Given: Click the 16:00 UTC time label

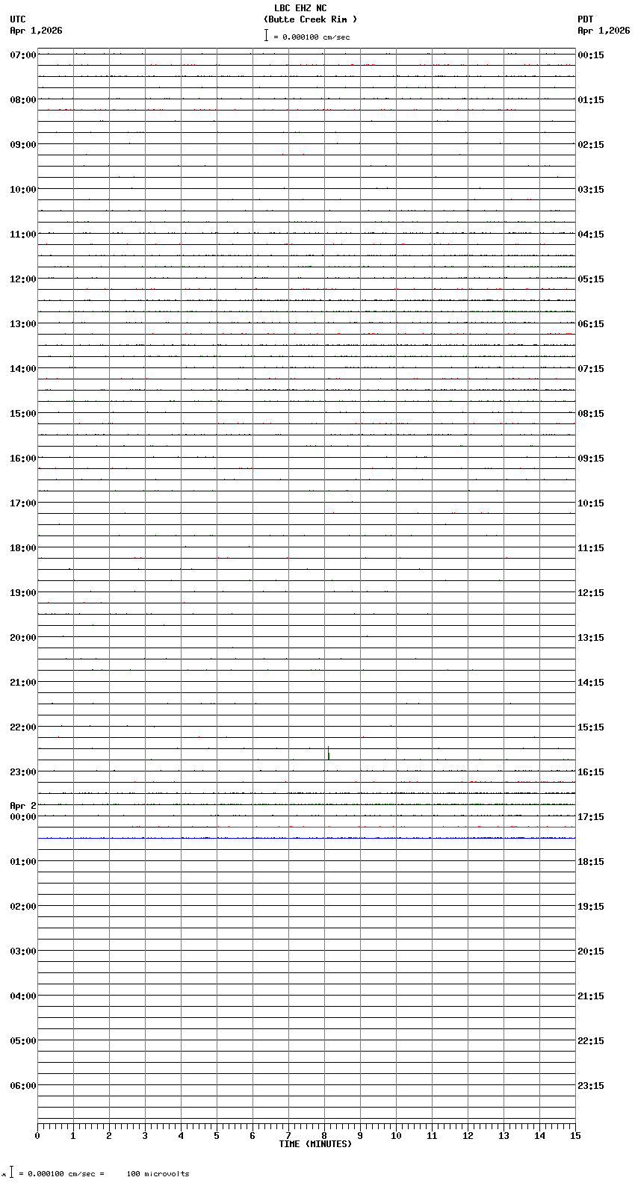Looking at the screenshot, I should point(23,459).
